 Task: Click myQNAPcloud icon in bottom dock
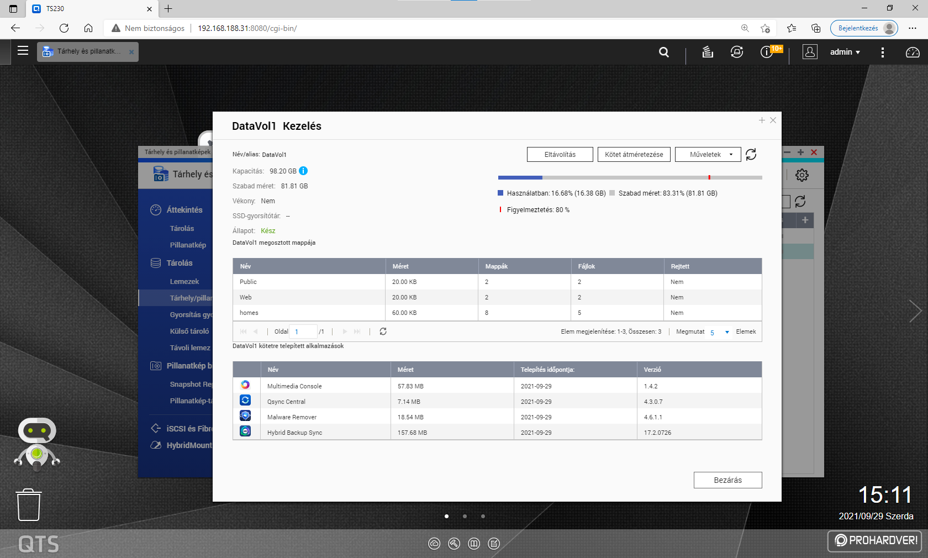(x=434, y=544)
